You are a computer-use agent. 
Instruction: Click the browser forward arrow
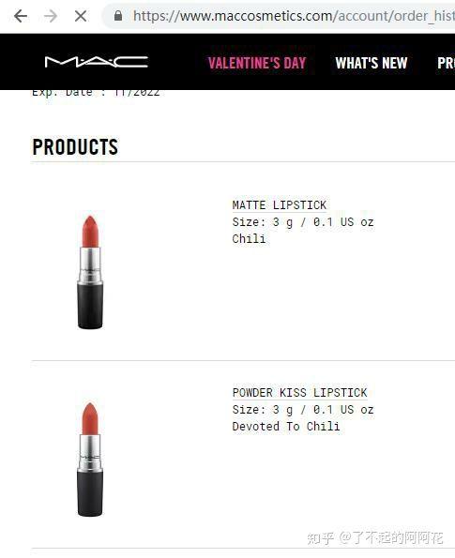pyautogui.click(x=51, y=16)
